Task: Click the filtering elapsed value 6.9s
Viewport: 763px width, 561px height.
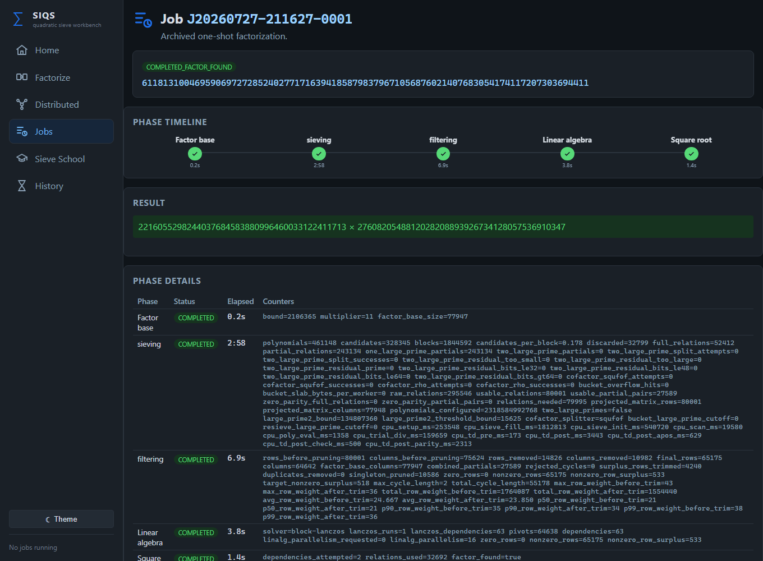Action: coord(236,458)
